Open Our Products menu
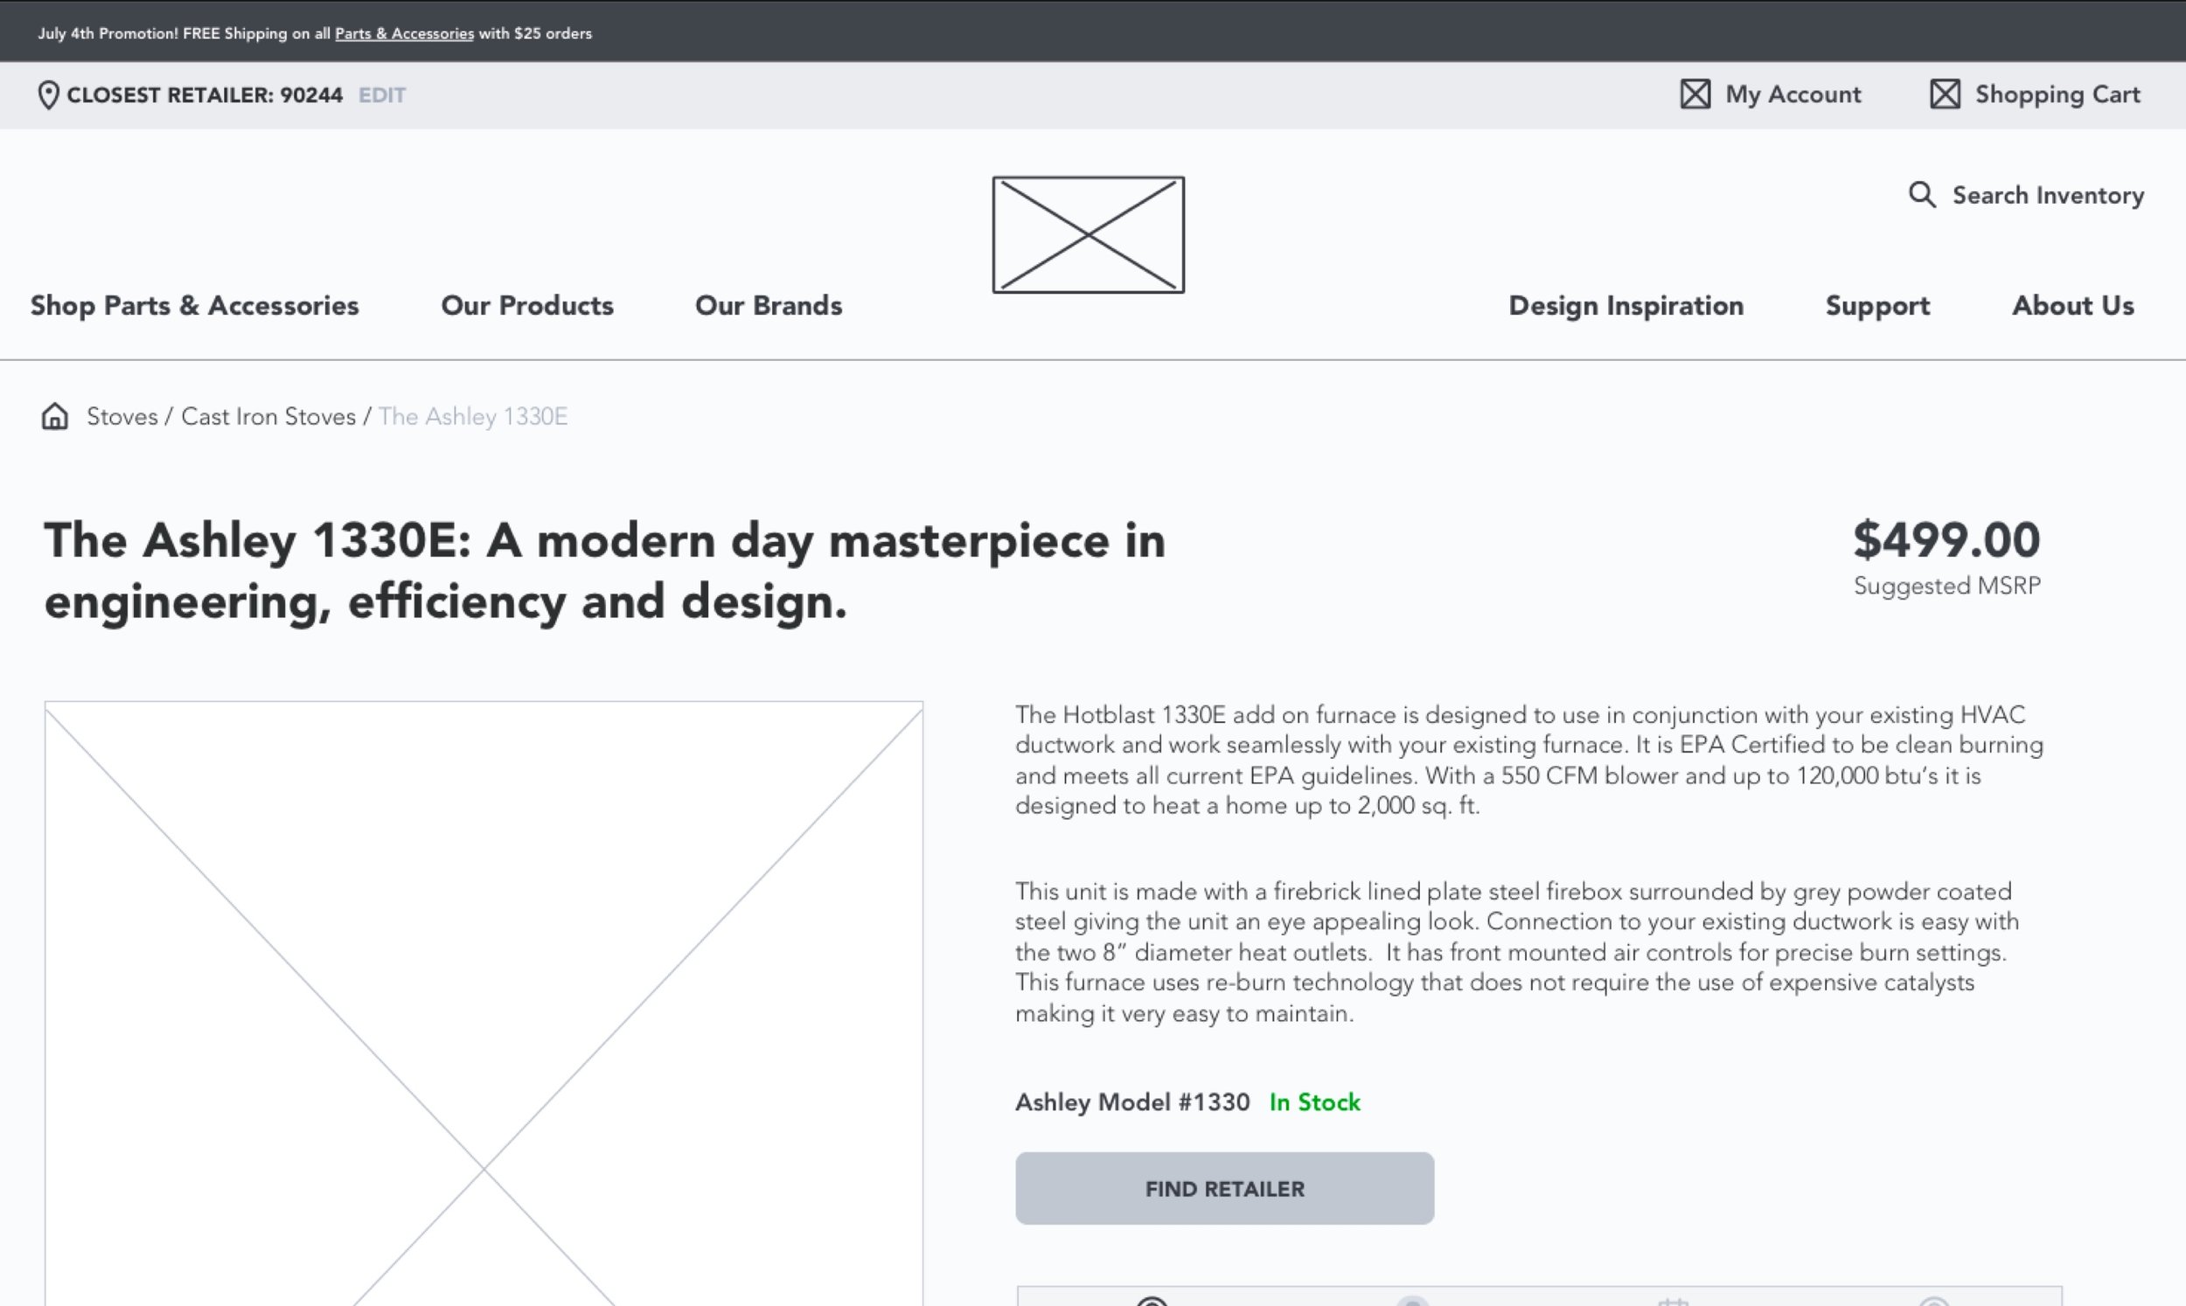 tap(527, 305)
